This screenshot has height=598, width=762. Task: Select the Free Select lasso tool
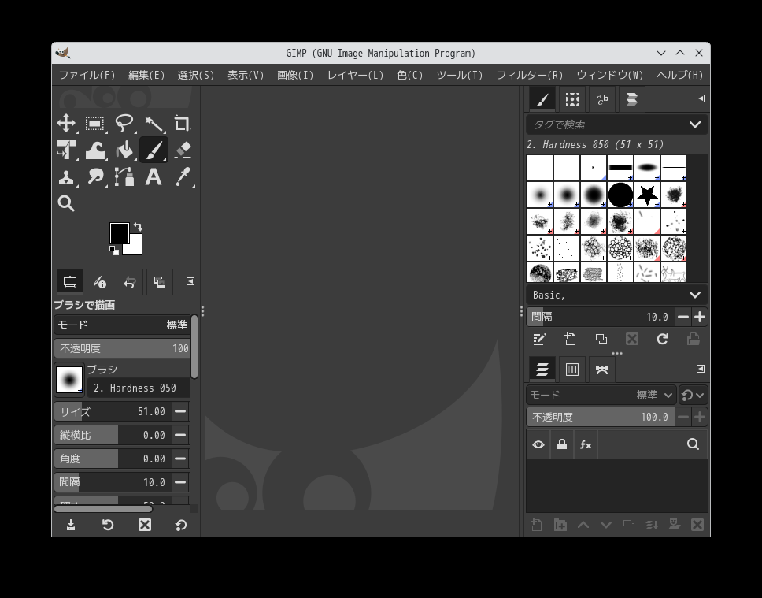(x=124, y=123)
